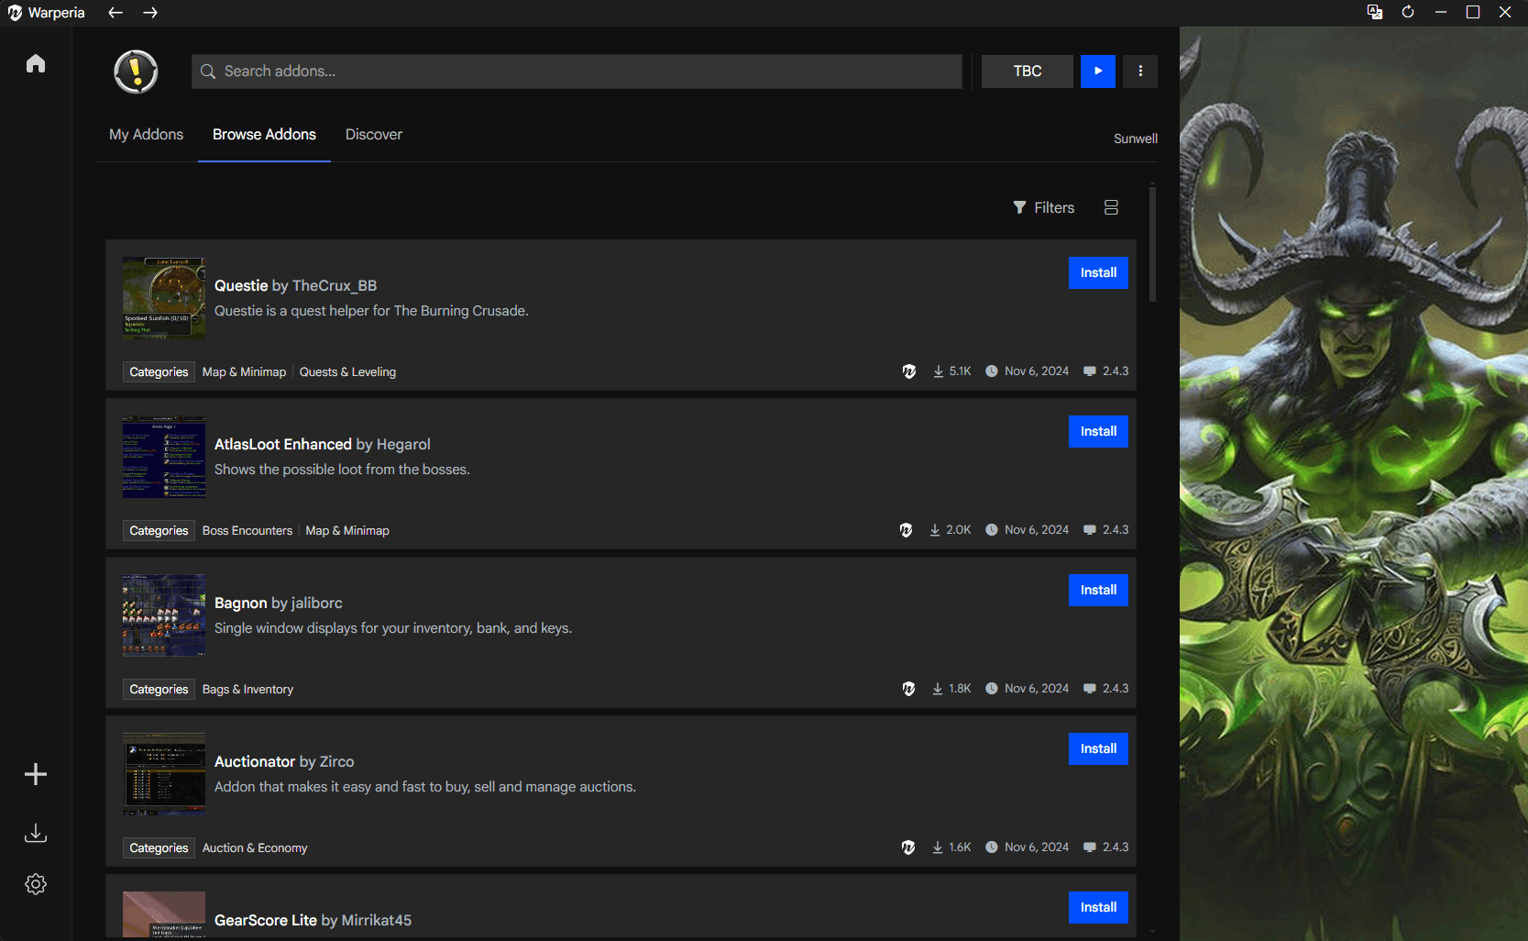Click the plus add icon in sidebar

(36, 774)
